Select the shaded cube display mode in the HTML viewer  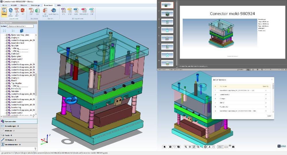170,147
